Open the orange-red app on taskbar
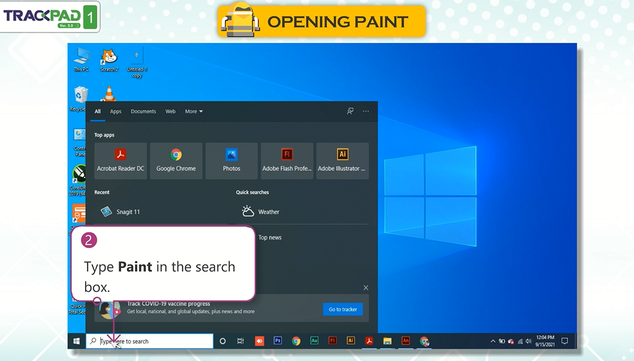The image size is (634, 361). point(259,341)
